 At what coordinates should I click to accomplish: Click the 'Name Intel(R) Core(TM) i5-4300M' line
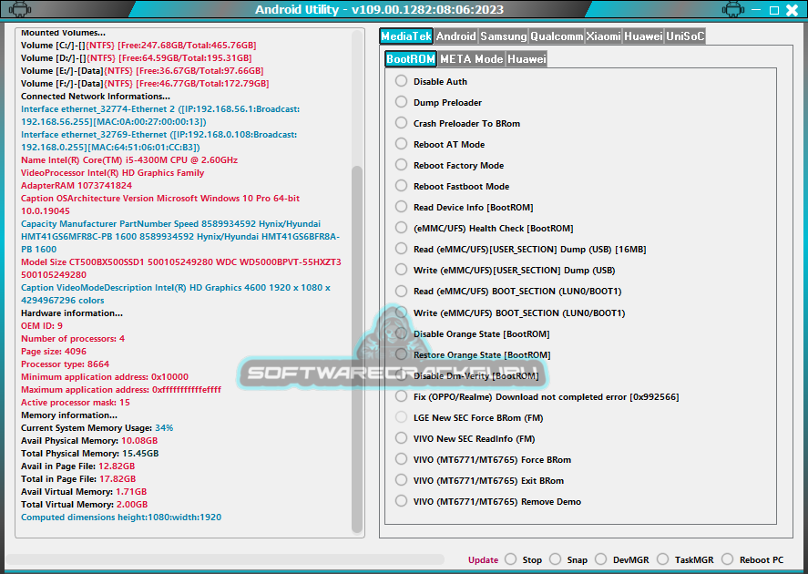coord(129,160)
